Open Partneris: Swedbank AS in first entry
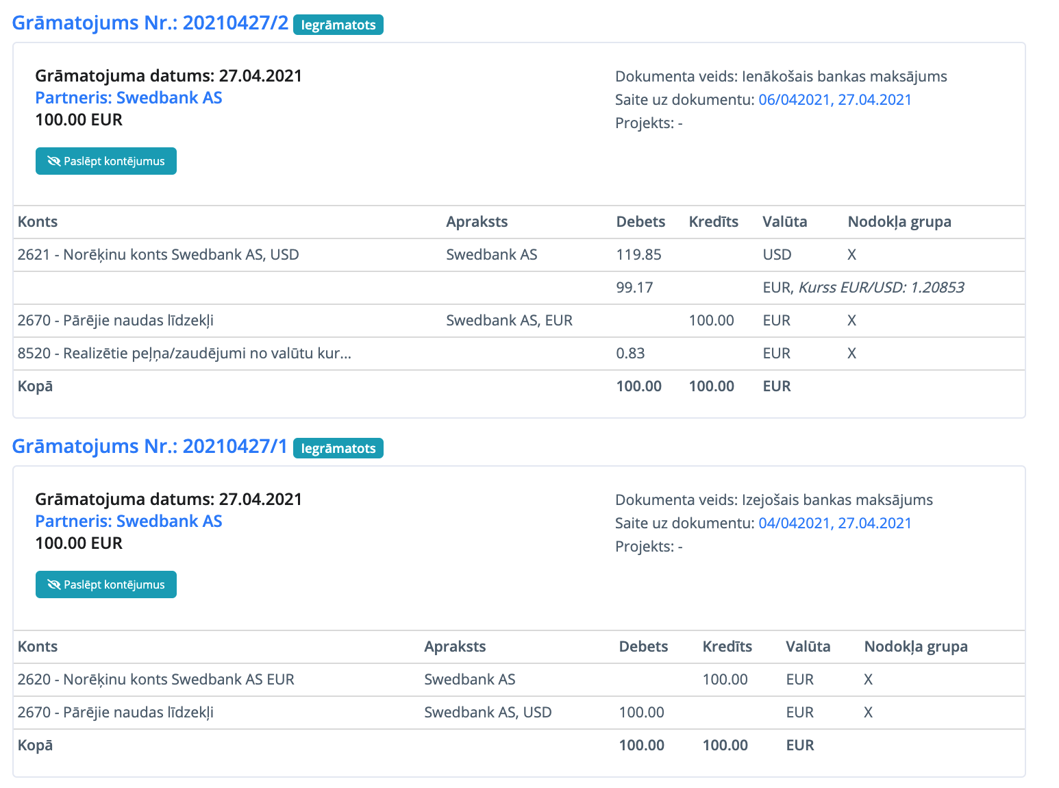1059x788 pixels. (x=129, y=97)
